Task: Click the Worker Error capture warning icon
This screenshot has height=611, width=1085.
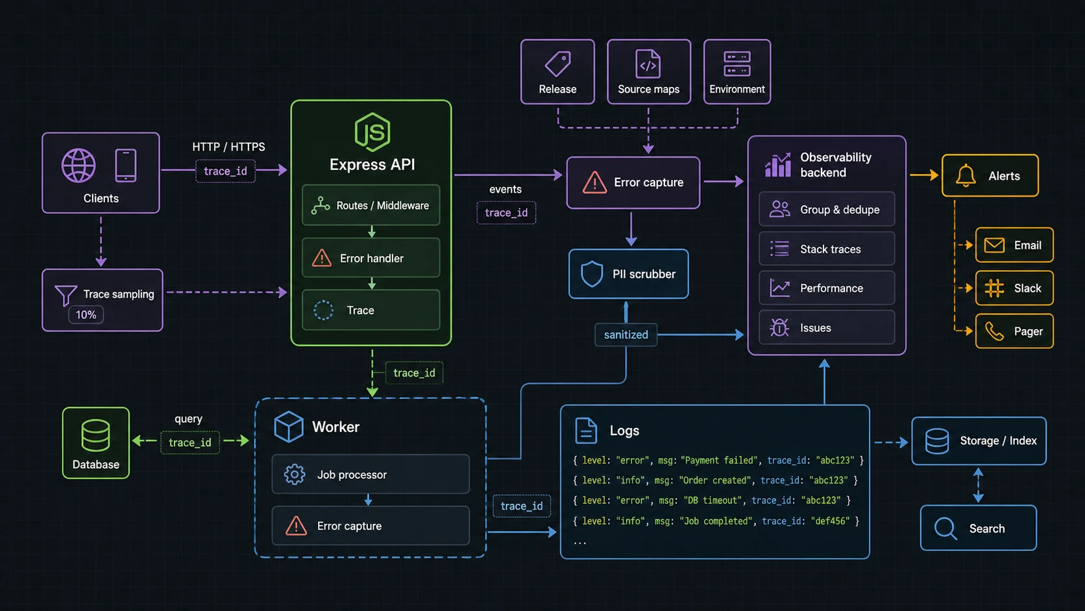Action: pos(296,525)
